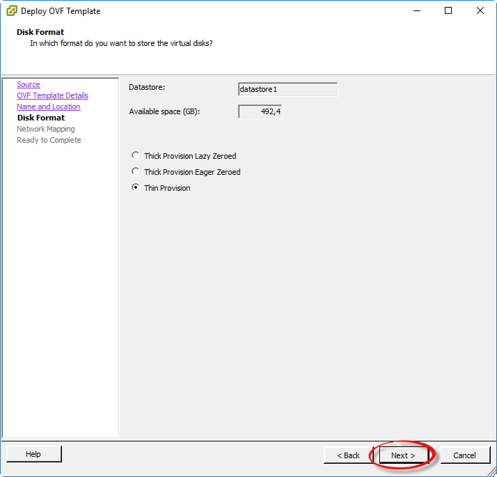Click the Available space value field
This screenshot has width=497, height=477.
click(x=260, y=111)
